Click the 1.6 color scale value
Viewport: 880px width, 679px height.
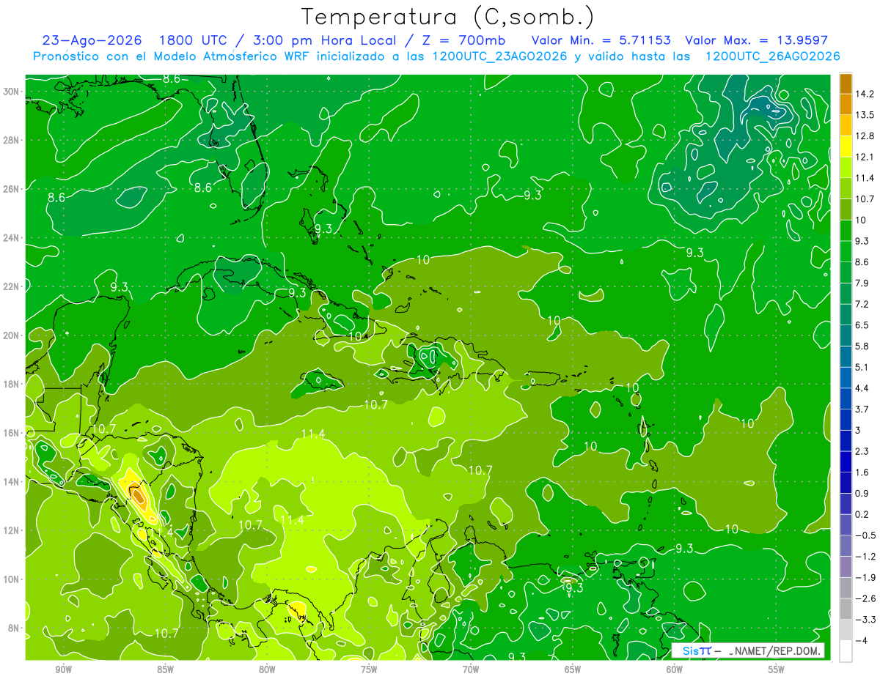862,472
